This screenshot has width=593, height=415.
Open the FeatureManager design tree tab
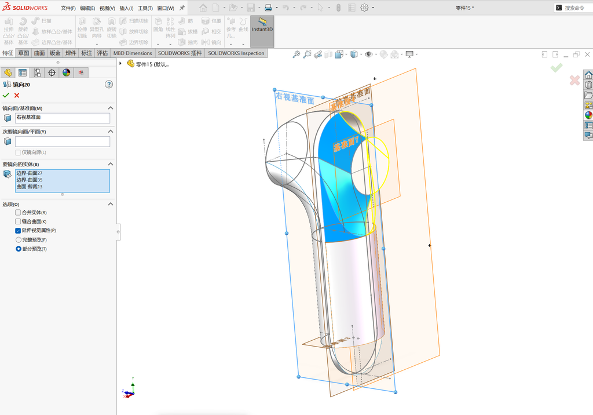(x=8, y=72)
